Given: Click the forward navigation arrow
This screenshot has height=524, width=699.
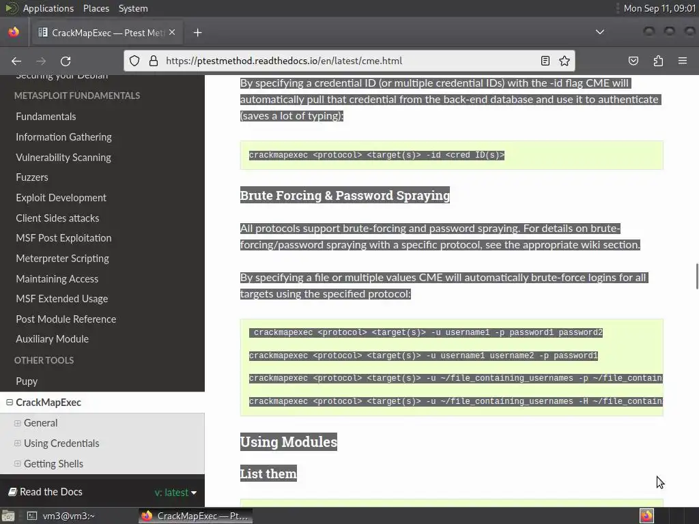Looking at the screenshot, I should click(x=41, y=61).
